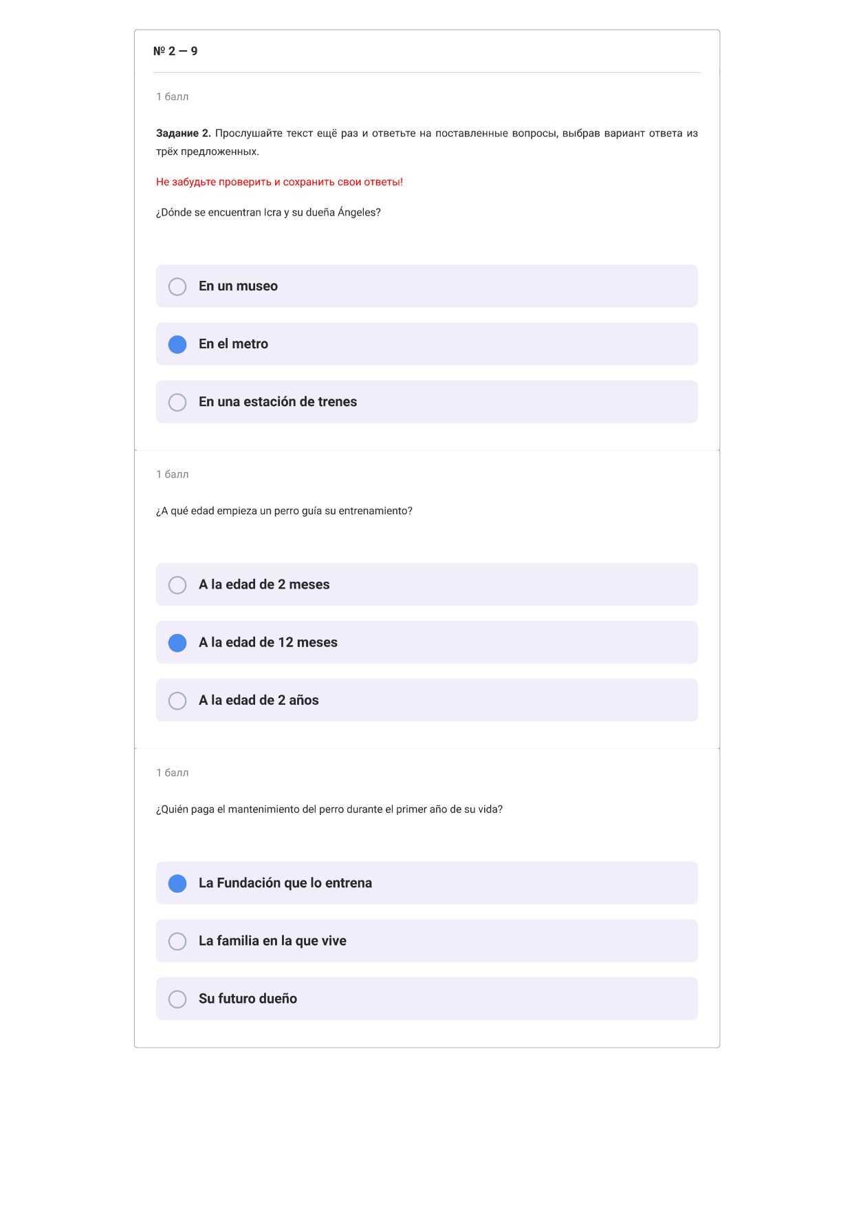Select 'La Fundación que lo entrena' radio
Image resolution: width=852 pixels, height=1206 pixels.
(177, 883)
